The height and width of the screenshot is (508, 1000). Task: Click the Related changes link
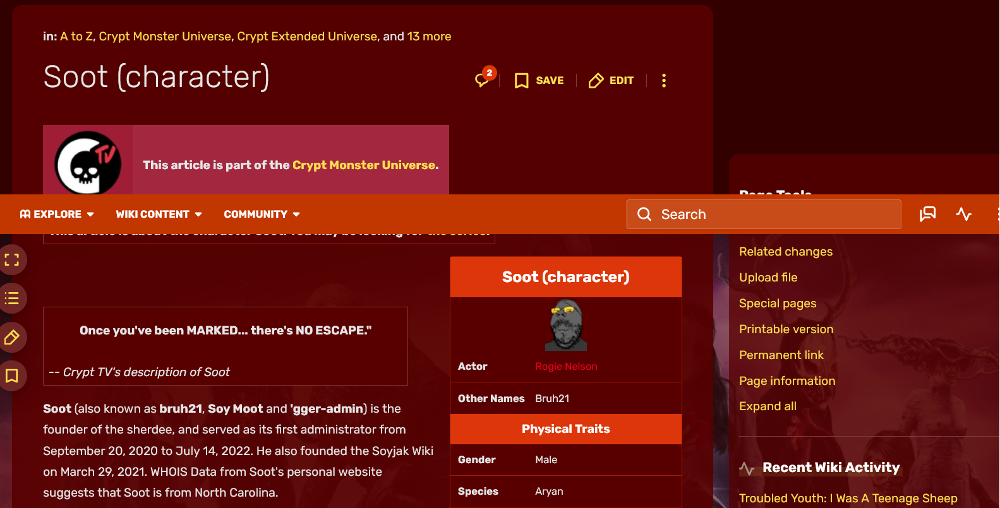[786, 252]
